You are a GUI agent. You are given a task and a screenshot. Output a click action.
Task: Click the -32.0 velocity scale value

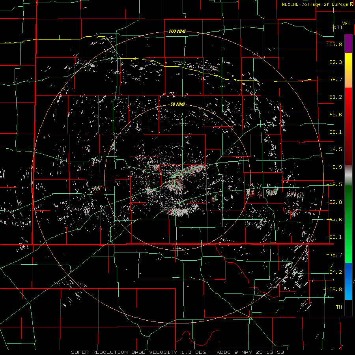[334, 202]
